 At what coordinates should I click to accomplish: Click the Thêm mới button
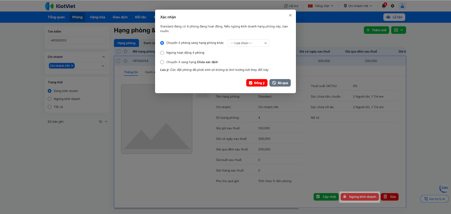pos(376,30)
